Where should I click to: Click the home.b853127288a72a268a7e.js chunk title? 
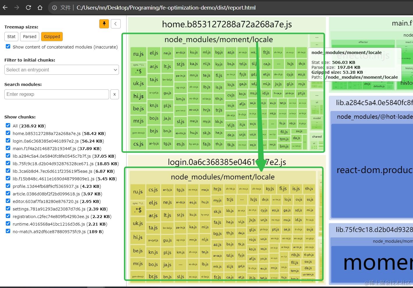pyautogui.click(x=227, y=24)
